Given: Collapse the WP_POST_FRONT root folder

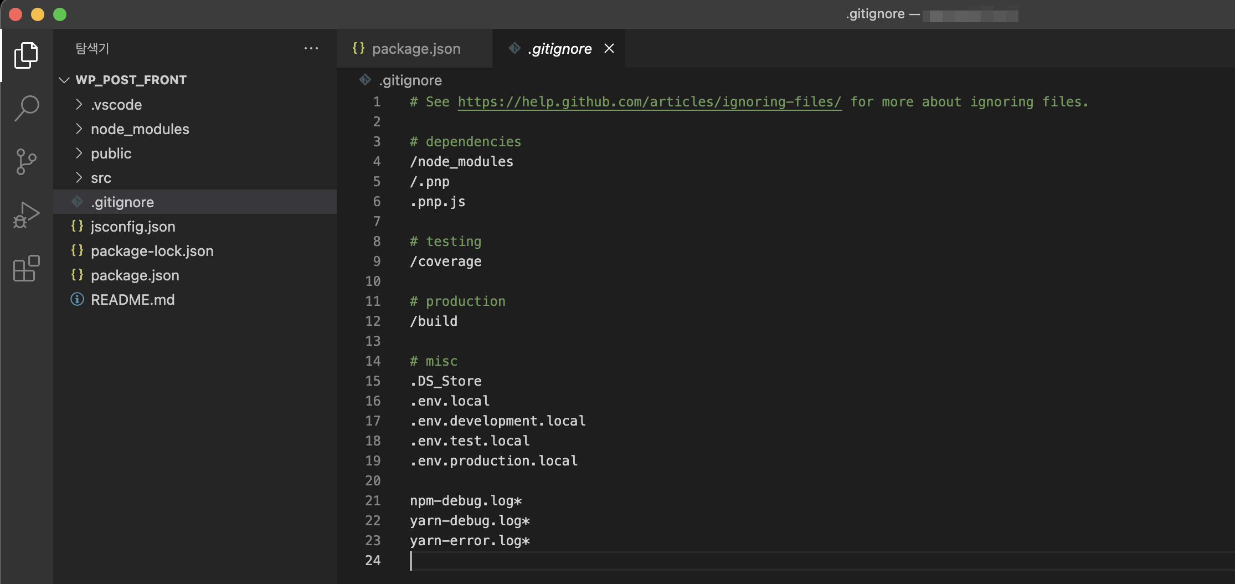Looking at the screenshot, I should click(x=64, y=80).
